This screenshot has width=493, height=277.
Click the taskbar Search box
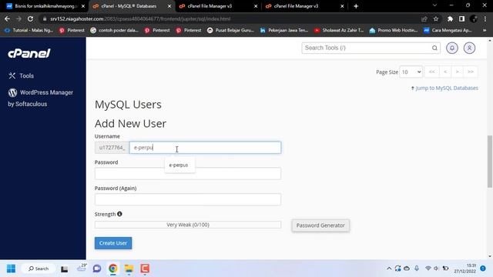click(x=39, y=269)
